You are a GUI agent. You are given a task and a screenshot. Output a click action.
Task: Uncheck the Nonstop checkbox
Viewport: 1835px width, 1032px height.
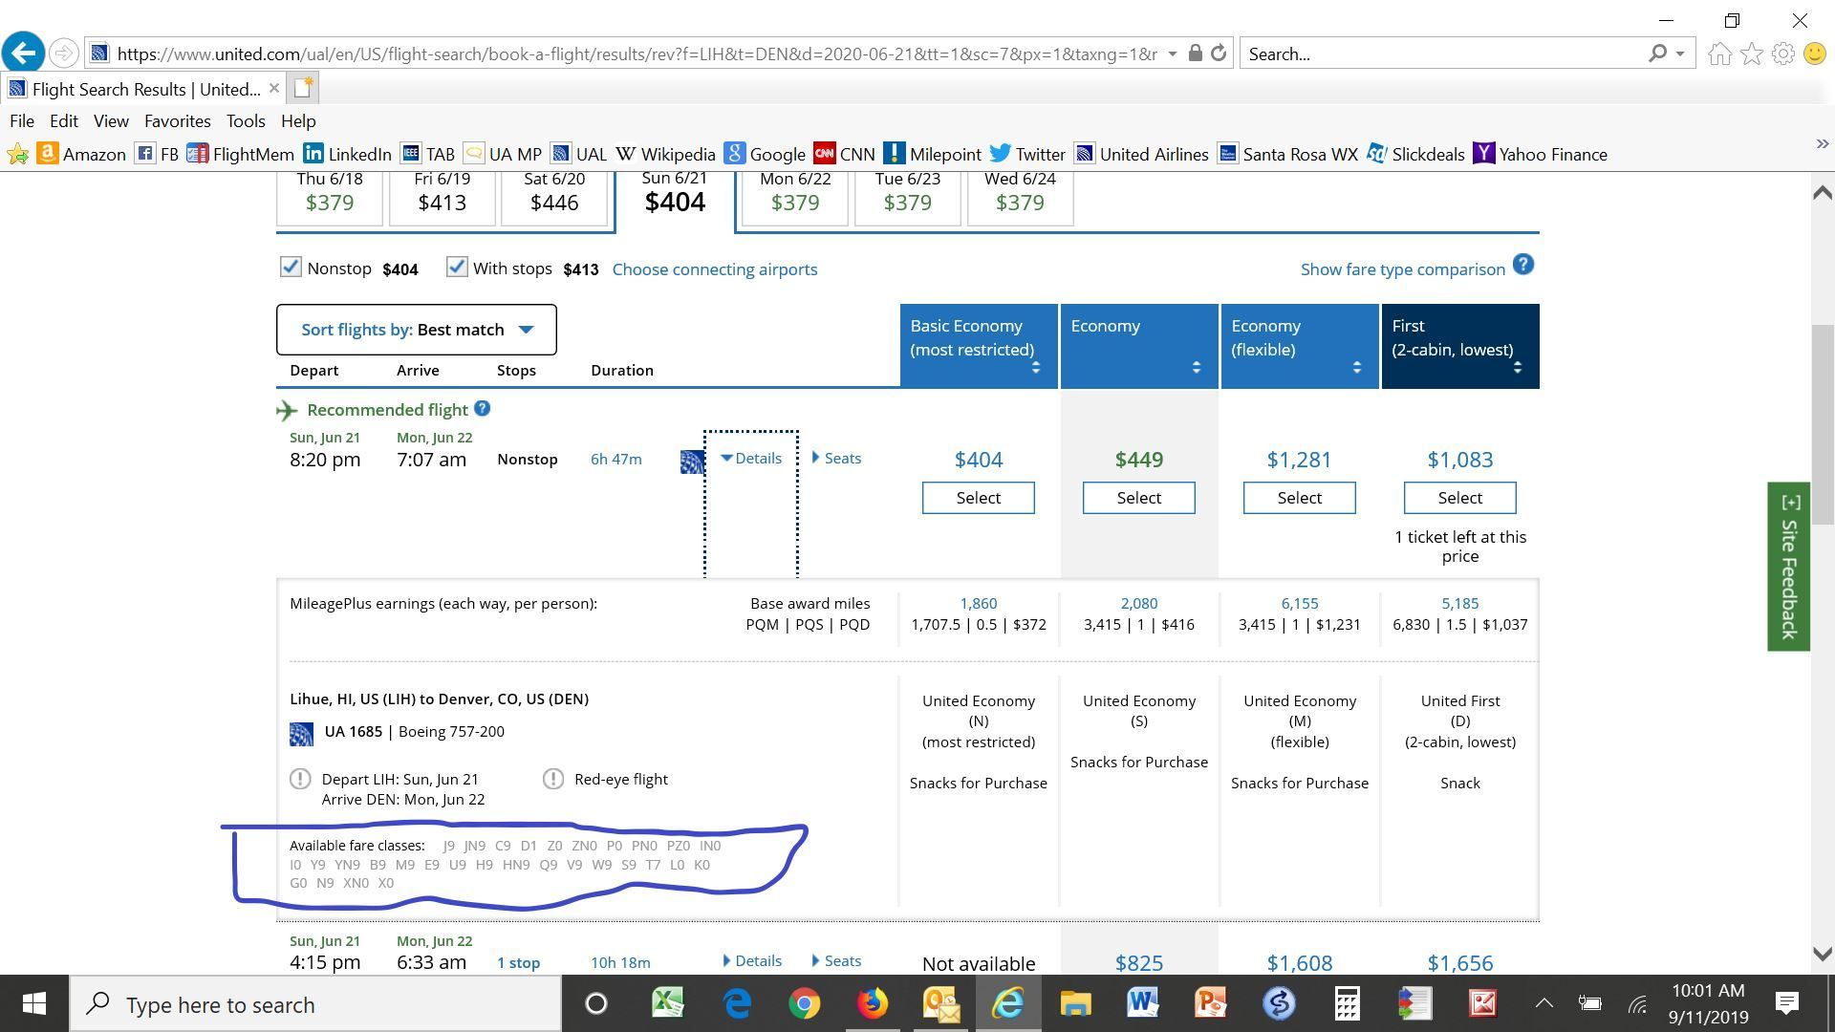click(291, 268)
